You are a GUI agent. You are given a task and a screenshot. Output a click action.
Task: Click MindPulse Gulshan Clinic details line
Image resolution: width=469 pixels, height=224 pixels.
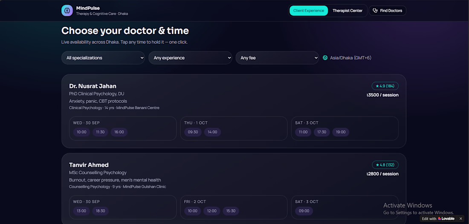pyautogui.click(x=118, y=187)
